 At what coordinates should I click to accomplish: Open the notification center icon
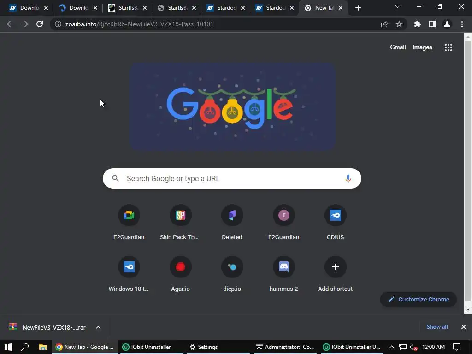457,347
